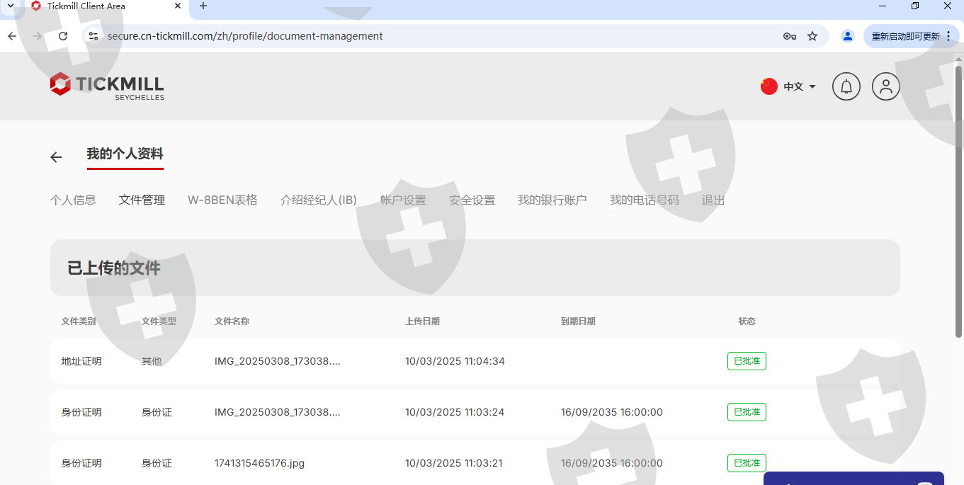Click the 文件类别 column header

tap(79, 321)
